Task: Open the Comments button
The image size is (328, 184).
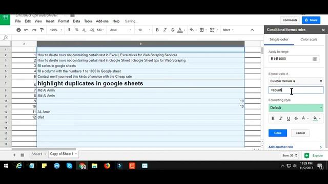Action: pos(290,20)
